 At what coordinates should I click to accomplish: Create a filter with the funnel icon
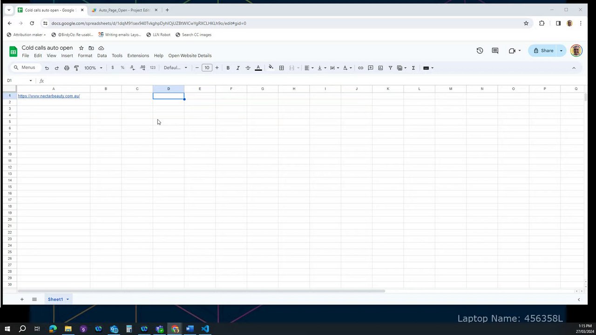point(391,68)
